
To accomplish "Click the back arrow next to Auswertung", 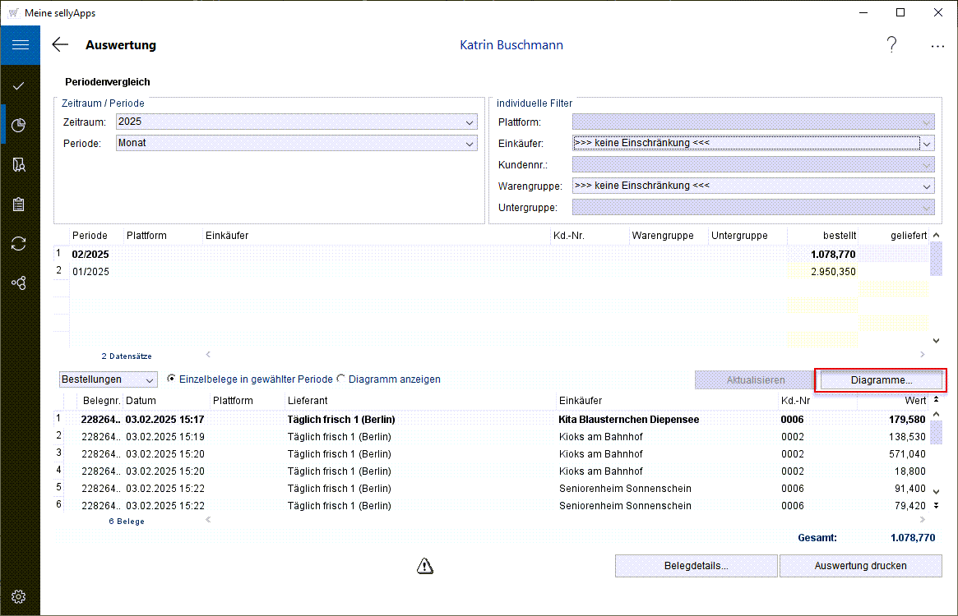I will (60, 45).
